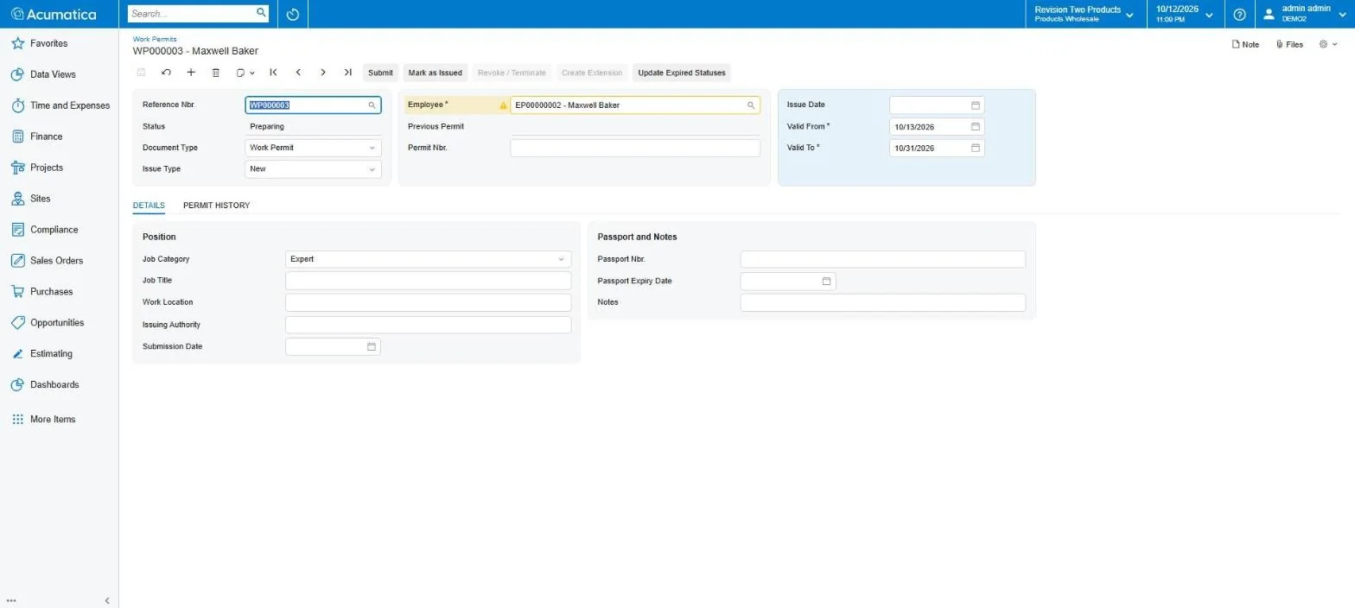Submit the work permit
Screen dimensions: 1355x608
tap(380, 73)
